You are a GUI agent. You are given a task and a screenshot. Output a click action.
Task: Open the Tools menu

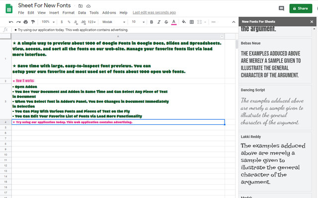94,13
